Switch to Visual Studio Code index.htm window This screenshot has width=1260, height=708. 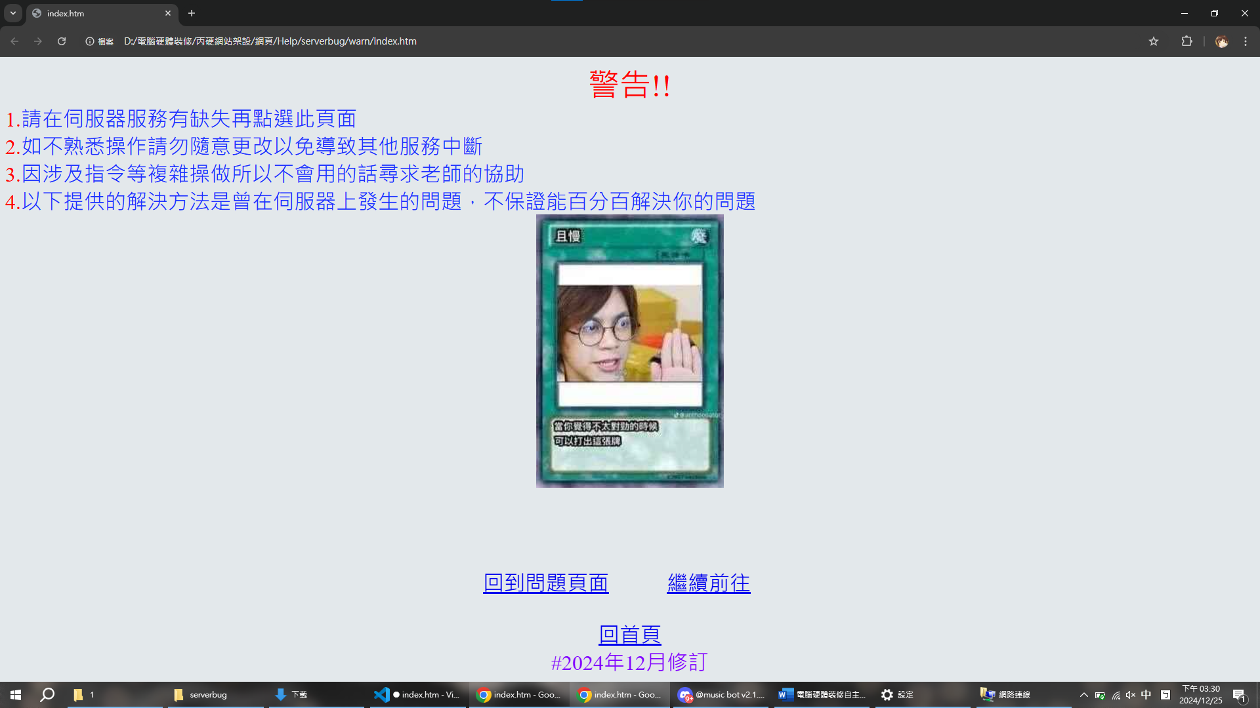coord(417,695)
